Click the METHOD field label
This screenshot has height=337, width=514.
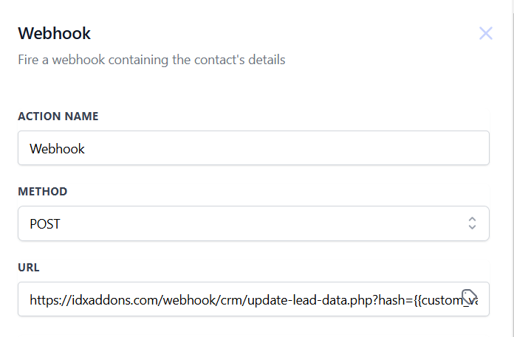43,192
